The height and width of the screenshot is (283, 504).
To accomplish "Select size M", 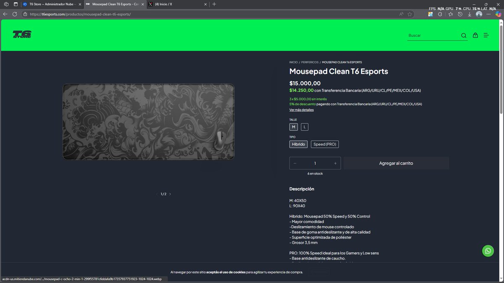I will pyautogui.click(x=294, y=127).
